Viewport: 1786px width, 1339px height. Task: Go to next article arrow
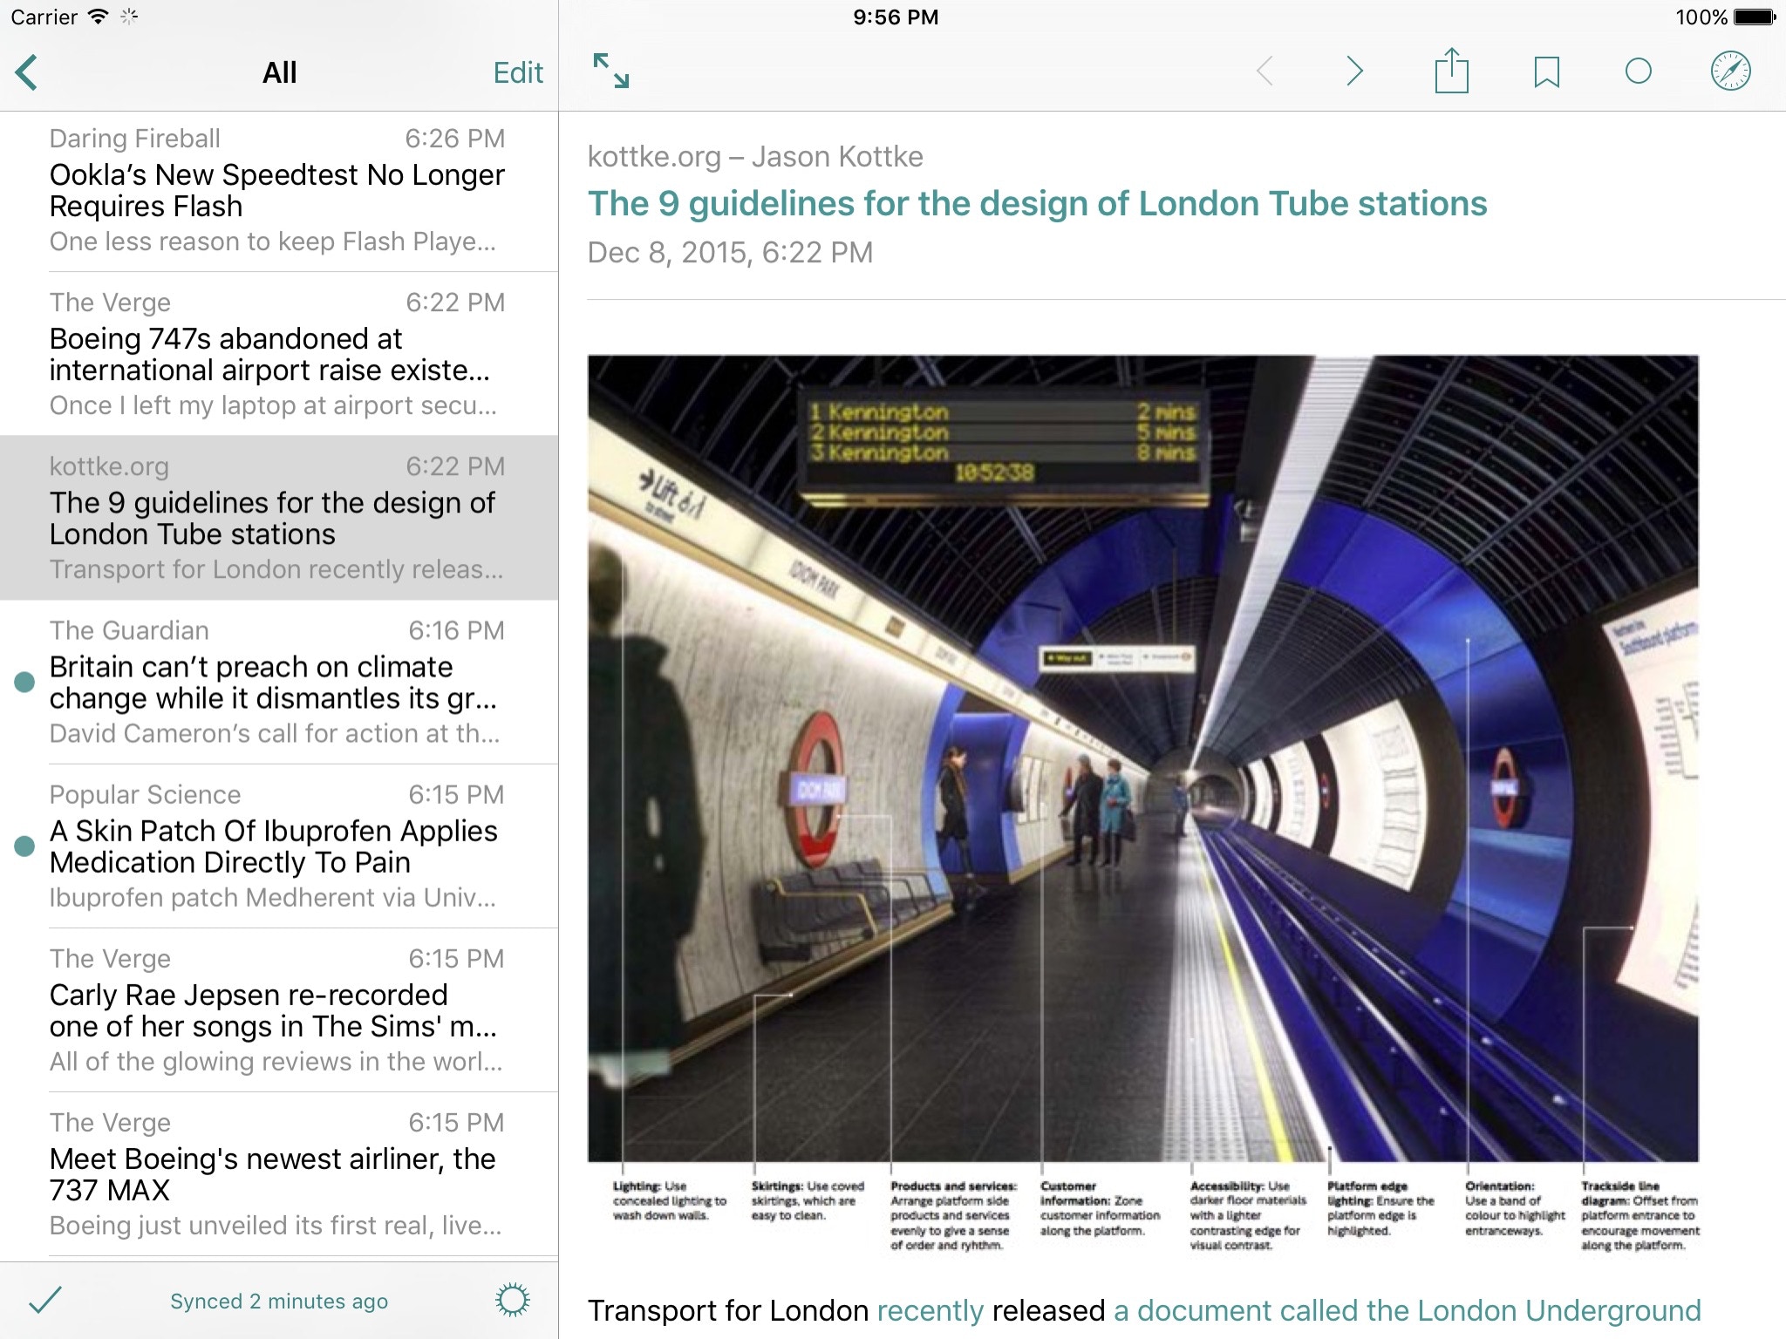tap(1354, 71)
